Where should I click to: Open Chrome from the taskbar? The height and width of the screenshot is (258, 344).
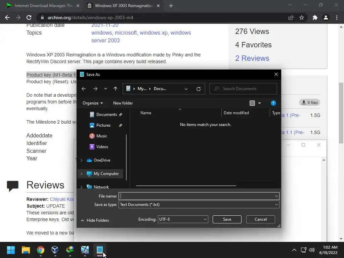[41, 250]
